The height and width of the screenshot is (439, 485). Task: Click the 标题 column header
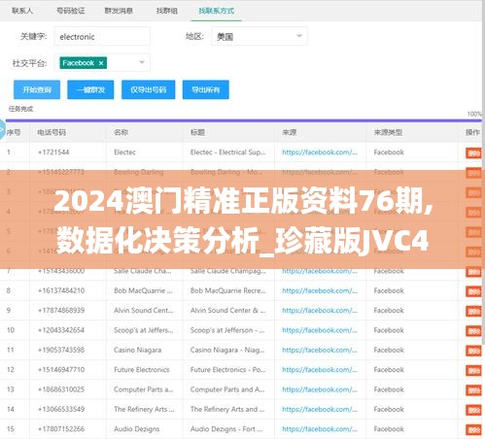197,132
